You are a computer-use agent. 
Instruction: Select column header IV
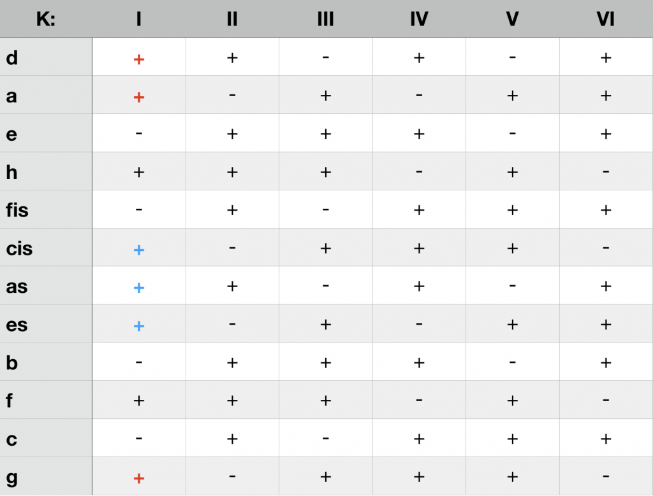coord(419,19)
